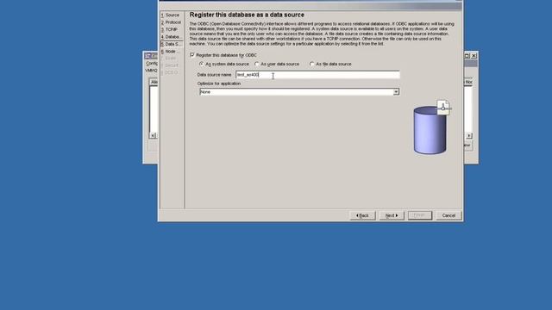Image resolution: width=552 pixels, height=310 pixels.
Task: Toggle Register this database for ODBC
Action: [x=192, y=55]
